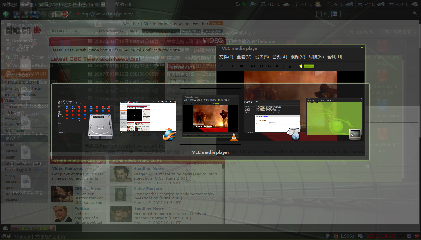Open the Weather sidebar link
The width and height of the screenshot is (421, 240).
coord(11,200)
